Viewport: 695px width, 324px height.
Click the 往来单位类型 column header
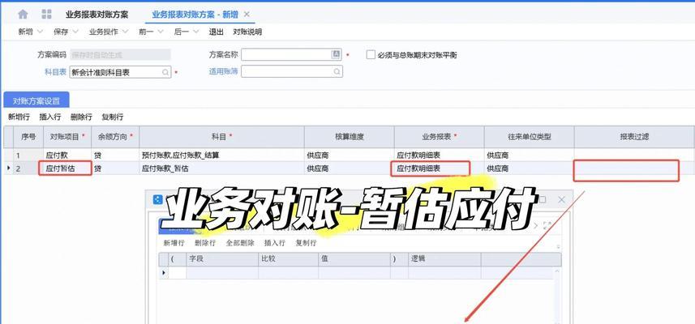pyautogui.click(x=530, y=137)
